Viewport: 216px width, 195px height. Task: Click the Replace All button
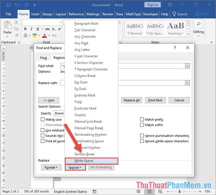pos(131,100)
